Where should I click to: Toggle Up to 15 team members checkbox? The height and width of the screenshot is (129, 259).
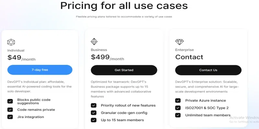(94, 120)
